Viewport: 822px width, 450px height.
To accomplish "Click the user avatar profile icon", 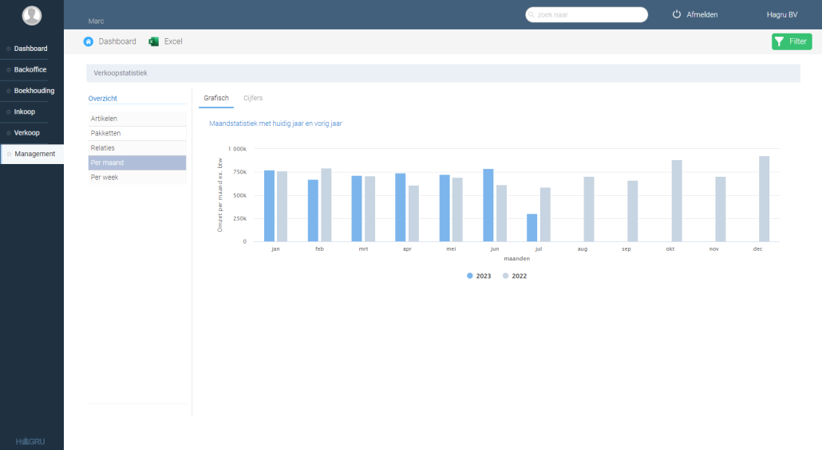I will 32,15.
